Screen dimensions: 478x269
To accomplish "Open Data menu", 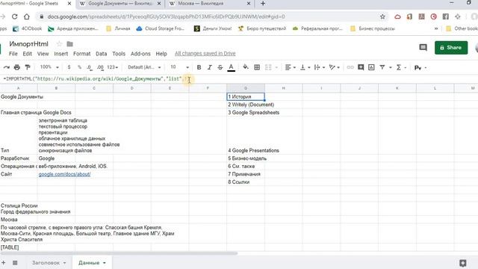I will click(x=102, y=54).
